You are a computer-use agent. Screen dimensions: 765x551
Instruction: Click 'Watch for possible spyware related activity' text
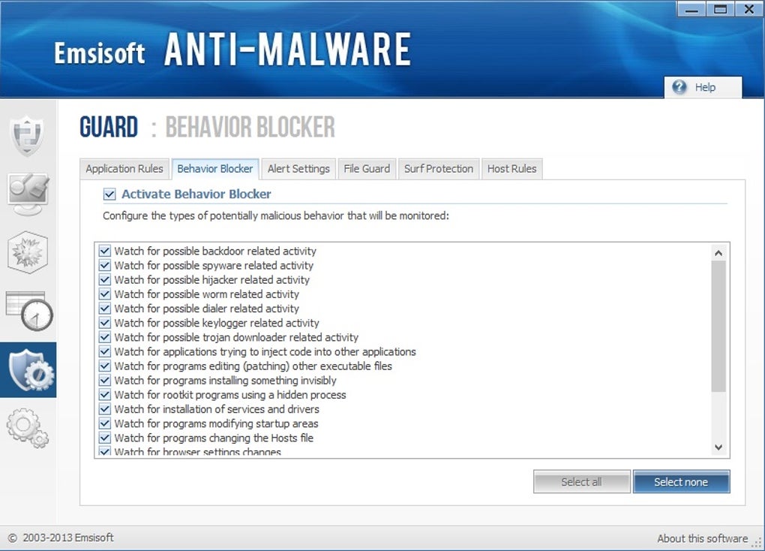(x=214, y=265)
